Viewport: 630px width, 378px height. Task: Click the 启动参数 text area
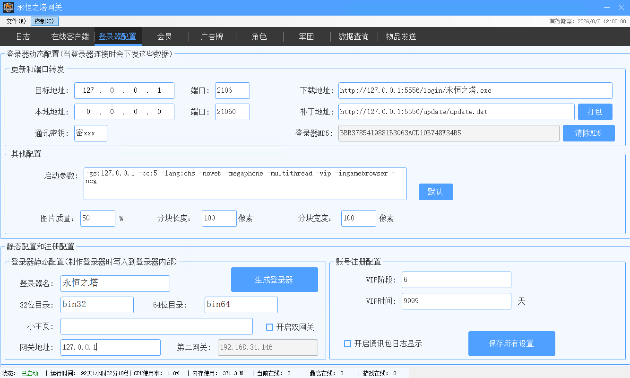click(245, 184)
